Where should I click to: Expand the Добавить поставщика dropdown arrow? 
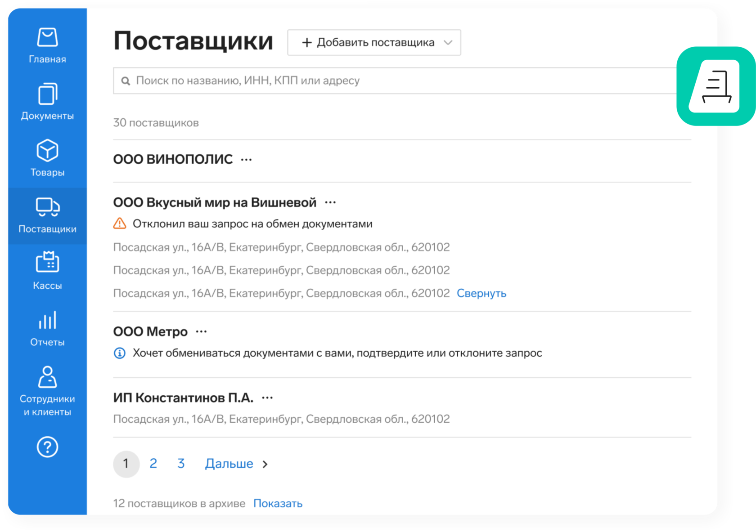click(448, 43)
